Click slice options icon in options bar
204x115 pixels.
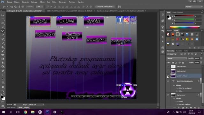click(x=120, y=7)
